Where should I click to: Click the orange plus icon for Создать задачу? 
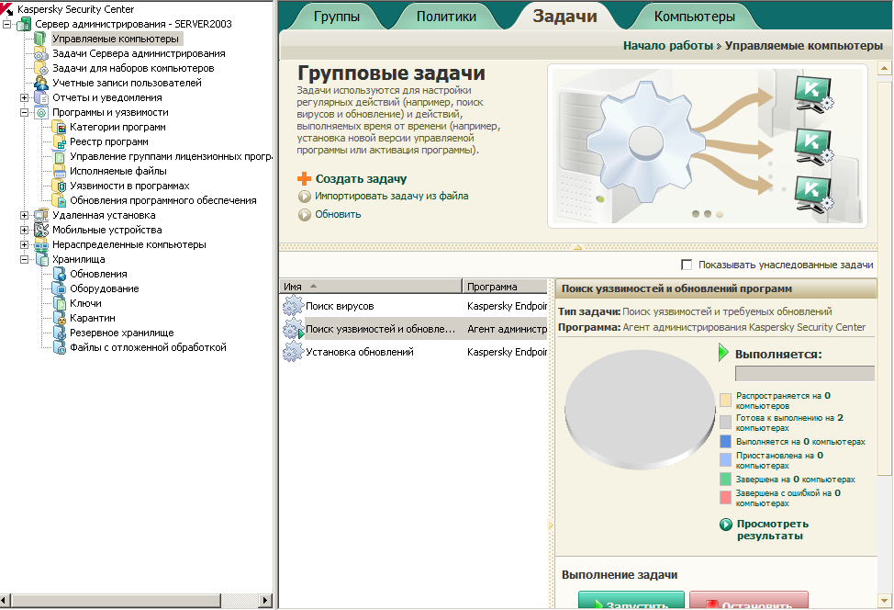coord(305,179)
